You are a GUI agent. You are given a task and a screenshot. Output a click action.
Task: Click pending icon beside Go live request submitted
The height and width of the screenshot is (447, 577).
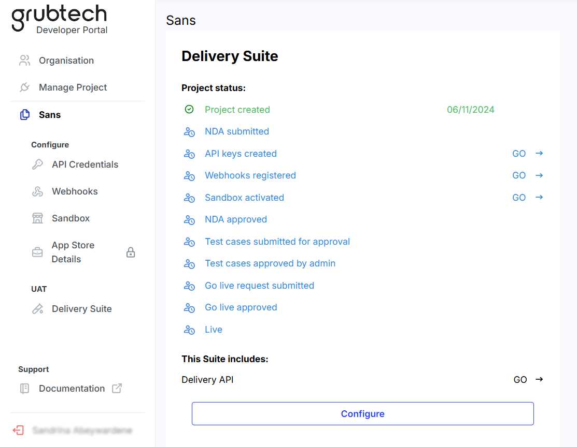189,286
